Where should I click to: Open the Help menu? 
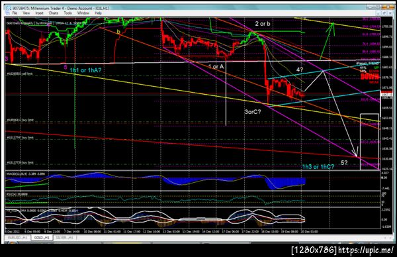(x=98, y=13)
